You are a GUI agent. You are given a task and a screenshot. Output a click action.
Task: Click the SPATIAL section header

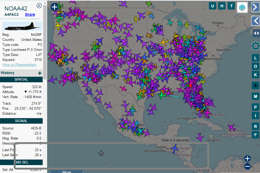pyautogui.click(x=21, y=80)
